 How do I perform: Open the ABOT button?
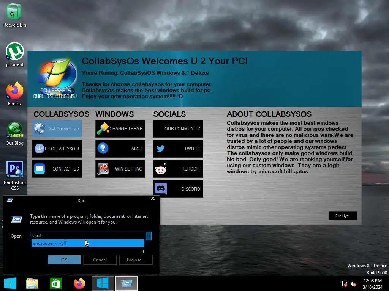120,149
